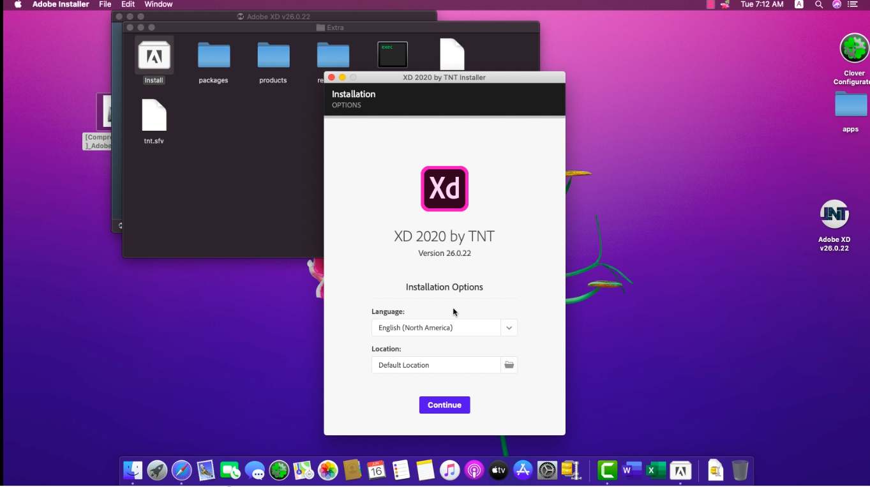Open the File menu

105,4
